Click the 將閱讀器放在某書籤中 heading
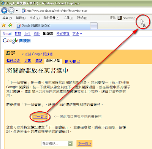152x149 pixels. point(37,71)
